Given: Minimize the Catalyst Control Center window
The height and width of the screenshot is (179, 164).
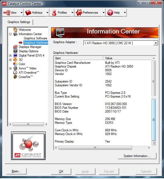Looking at the screenshot, I should (x=141, y=3).
